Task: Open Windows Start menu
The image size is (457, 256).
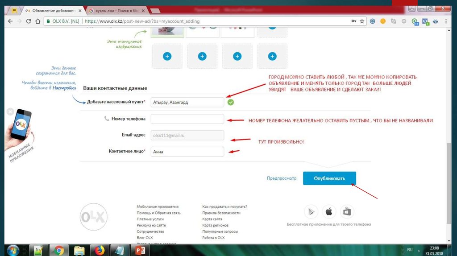Action: pyautogui.click(x=13, y=251)
